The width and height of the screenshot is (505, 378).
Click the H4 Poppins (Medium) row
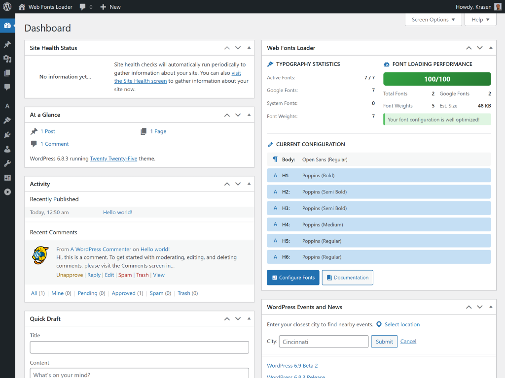click(379, 224)
